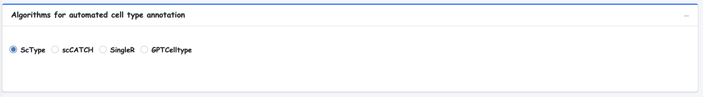Image resolution: width=703 pixels, height=97 pixels.
Task: Click the empty circle beside SingleR
Action: pyautogui.click(x=103, y=50)
